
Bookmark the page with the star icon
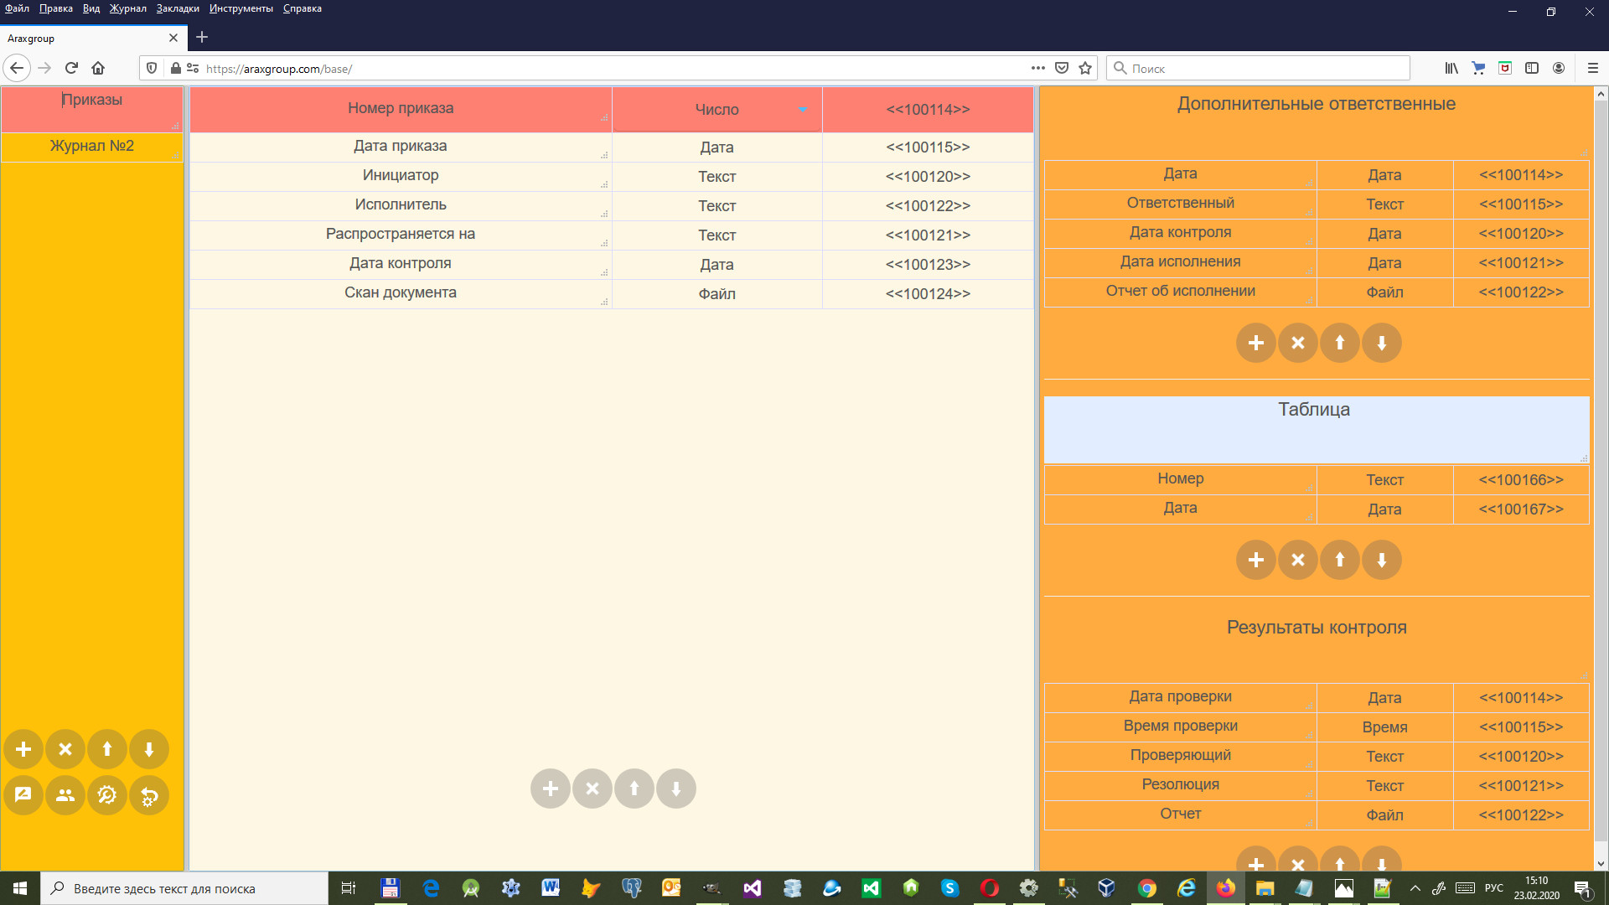[x=1085, y=68]
